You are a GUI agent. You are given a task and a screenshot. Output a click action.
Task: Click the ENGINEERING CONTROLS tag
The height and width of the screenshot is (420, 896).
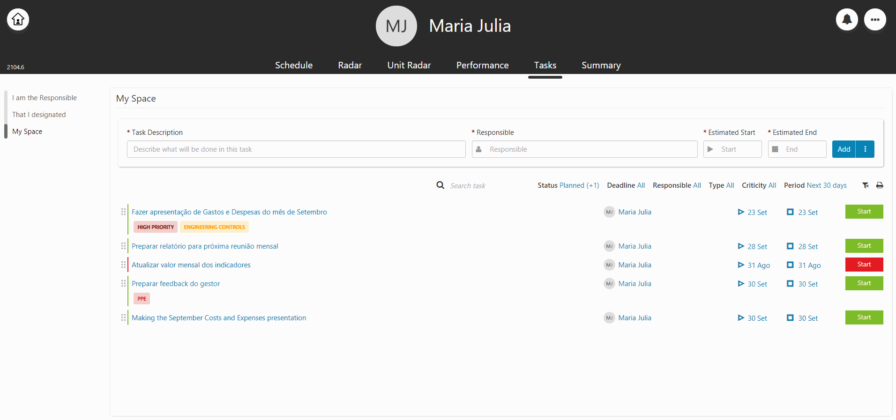pyautogui.click(x=214, y=227)
